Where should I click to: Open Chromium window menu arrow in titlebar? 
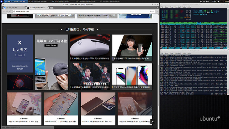tap(3, 5)
